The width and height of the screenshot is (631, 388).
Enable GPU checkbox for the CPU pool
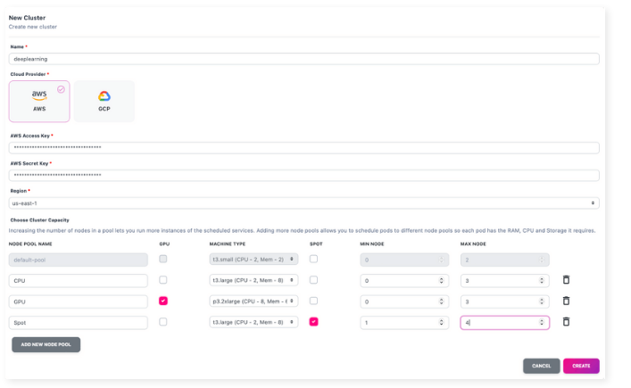(163, 280)
